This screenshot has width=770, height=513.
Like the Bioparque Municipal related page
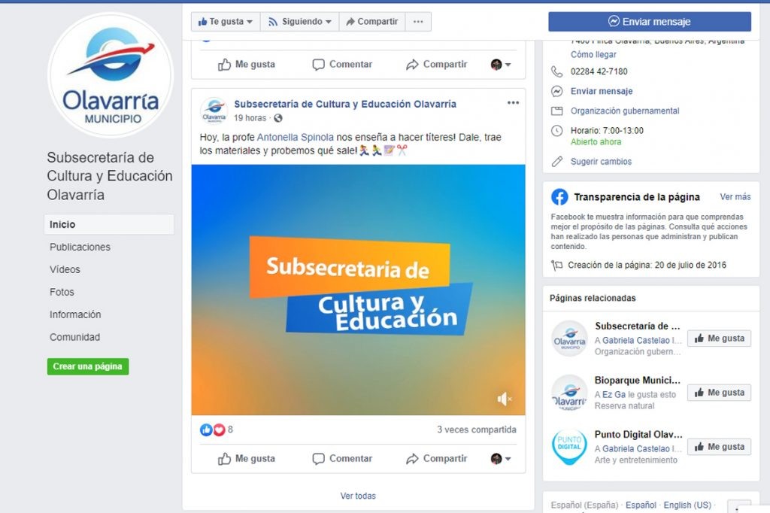click(x=719, y=393)
